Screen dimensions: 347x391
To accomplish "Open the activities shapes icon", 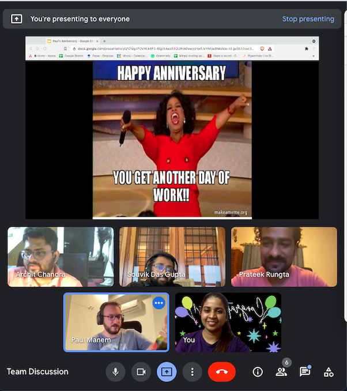I will [x=329, y=372].
